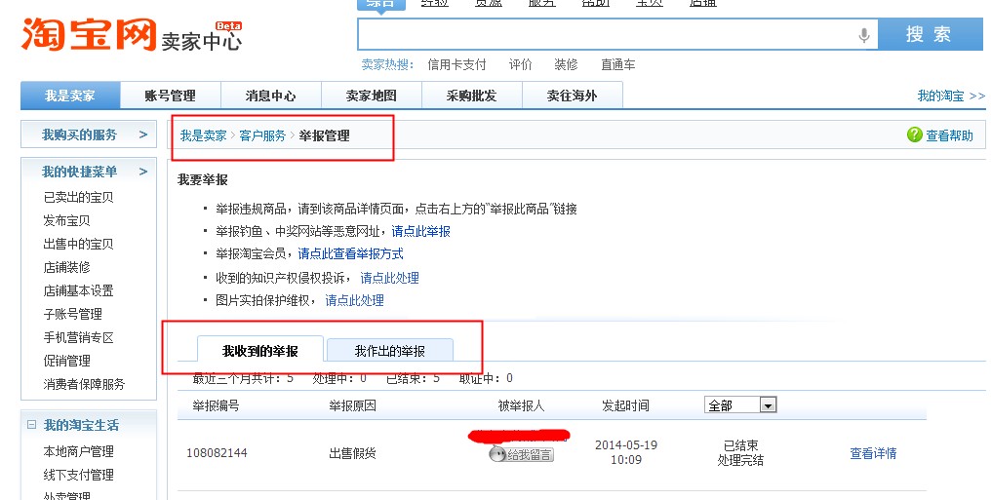Click the 搜索 search button
Screen dimensions: 991x500
(930, 34)
